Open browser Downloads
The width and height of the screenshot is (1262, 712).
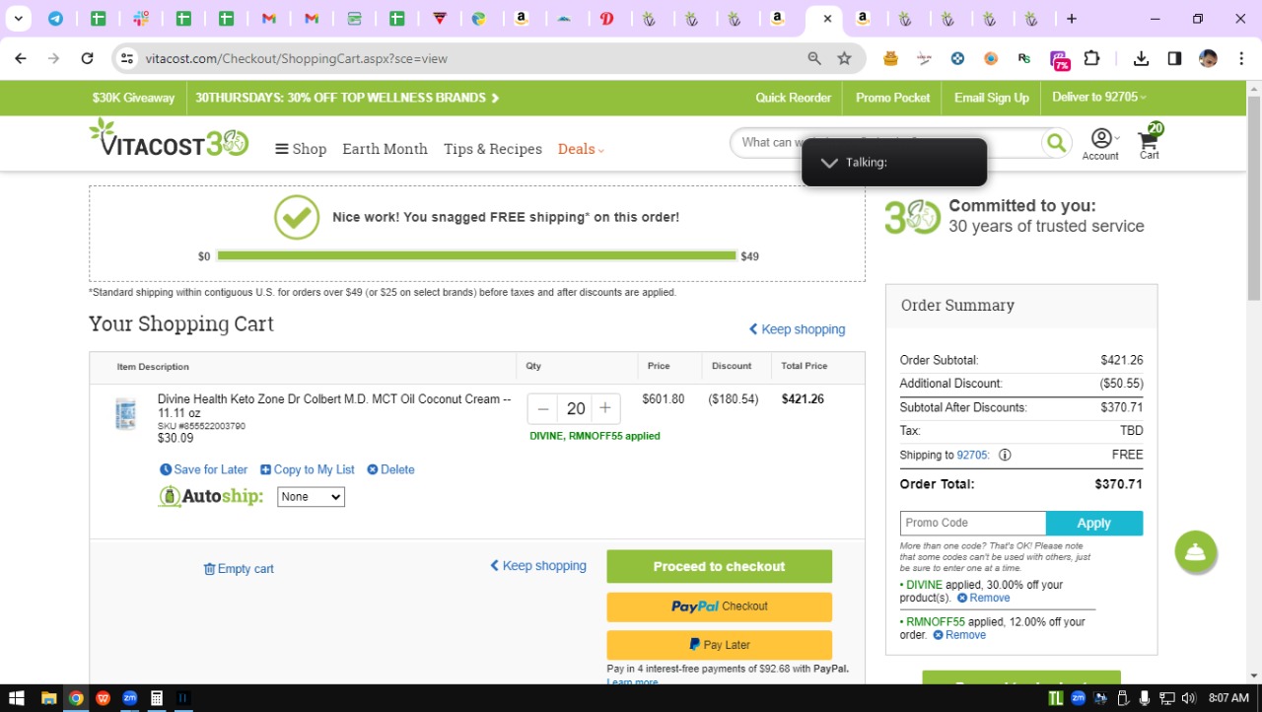click(x=1141, y=58)
